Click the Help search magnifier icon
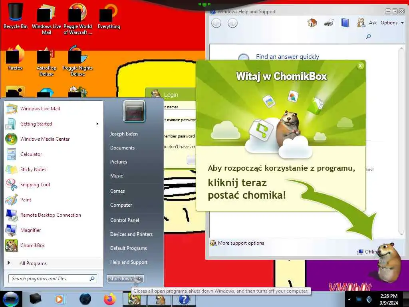Viewport: 409px width, 307px height. point(368,36)
